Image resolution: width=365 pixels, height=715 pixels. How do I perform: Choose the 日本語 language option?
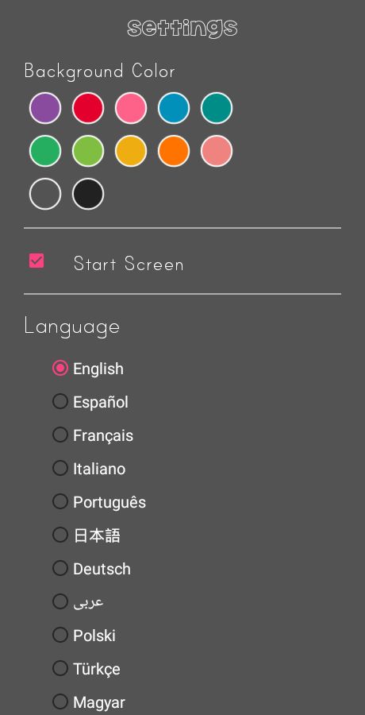pyautogui.click(x=86, y=535)
